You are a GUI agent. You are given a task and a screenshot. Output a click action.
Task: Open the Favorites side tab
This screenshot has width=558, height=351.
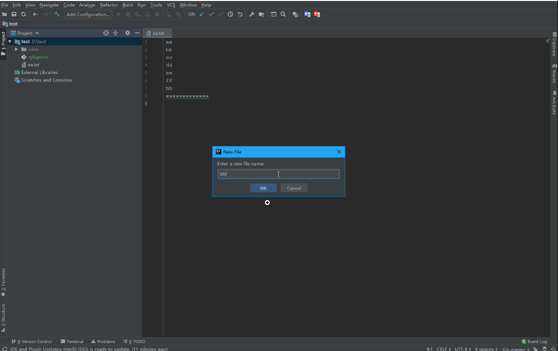point(3,282)
